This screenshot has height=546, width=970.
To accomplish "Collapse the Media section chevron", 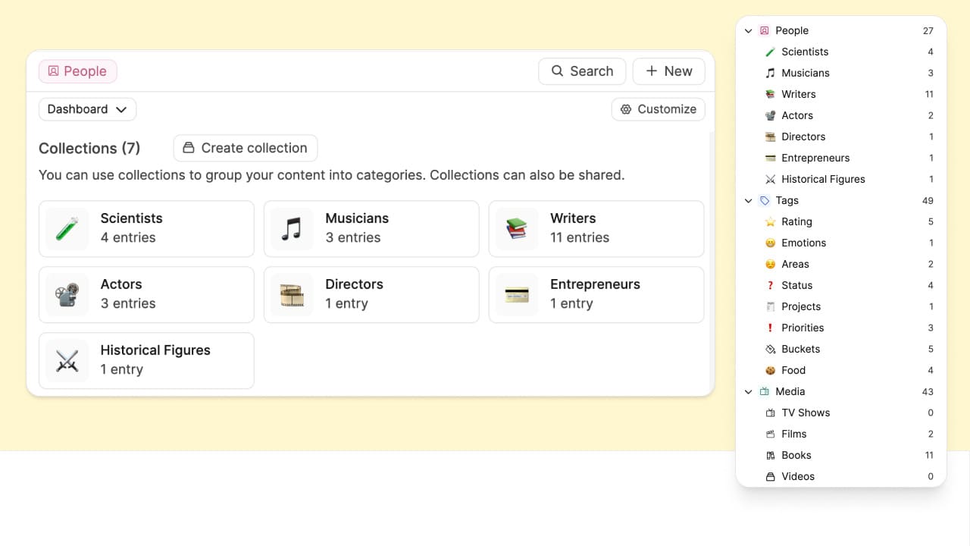I will coord(749,392).
